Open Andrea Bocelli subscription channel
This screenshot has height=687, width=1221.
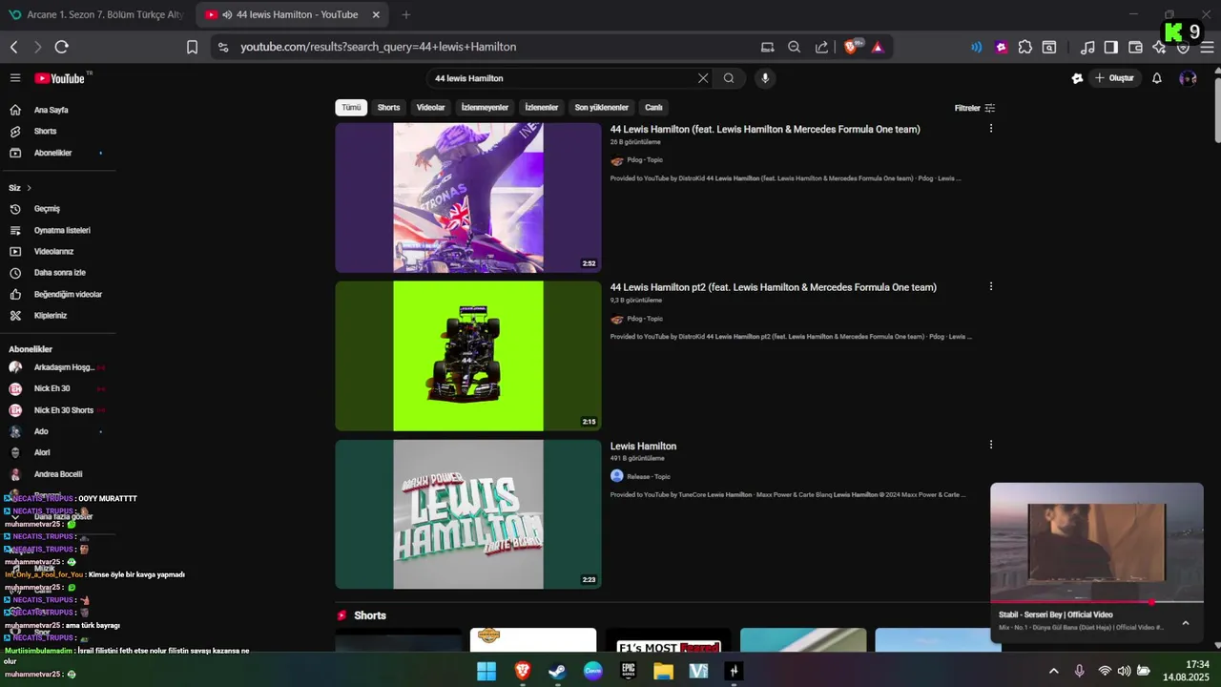click(57, 474)
